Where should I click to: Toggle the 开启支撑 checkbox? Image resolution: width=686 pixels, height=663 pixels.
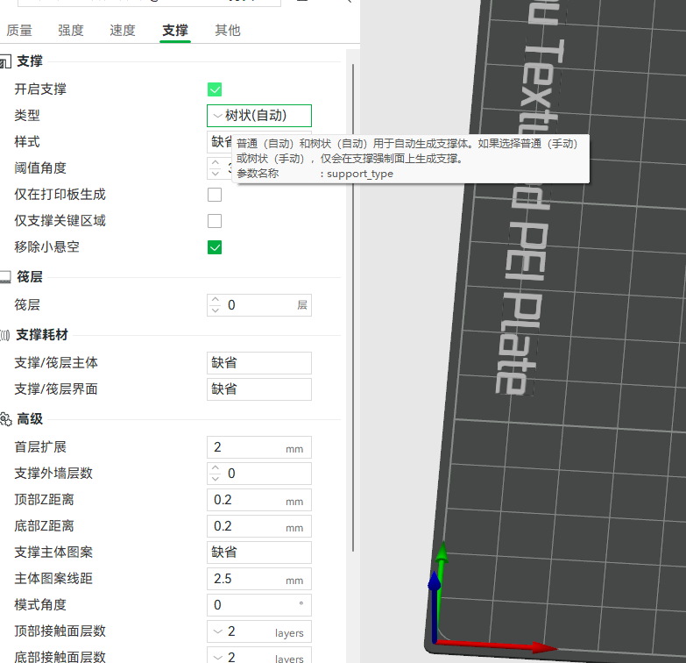click(215, 89)
